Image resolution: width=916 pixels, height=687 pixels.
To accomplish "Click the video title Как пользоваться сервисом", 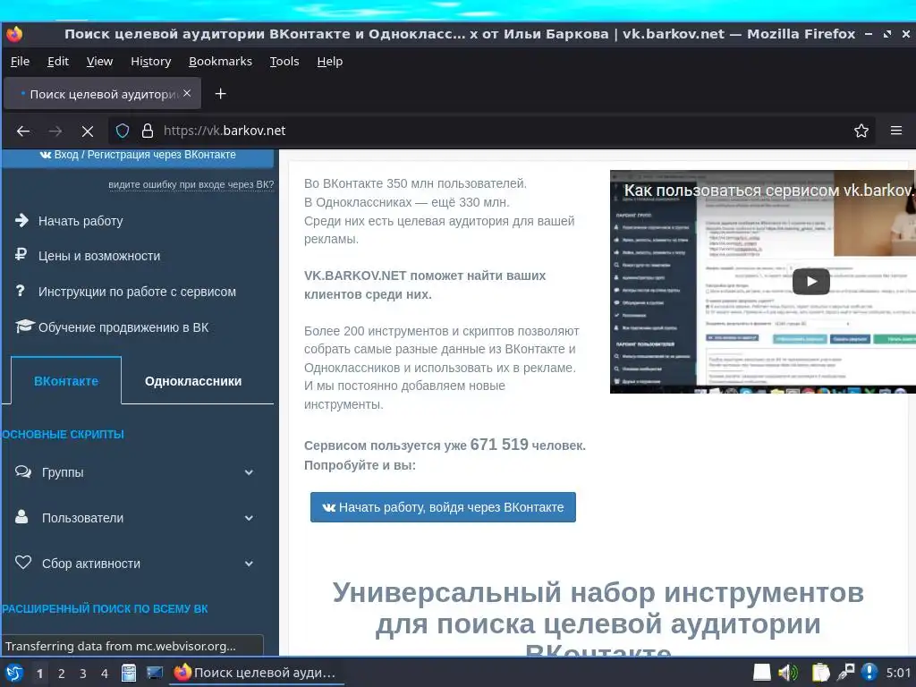I will pyautogui.click(x=768, y=191).
